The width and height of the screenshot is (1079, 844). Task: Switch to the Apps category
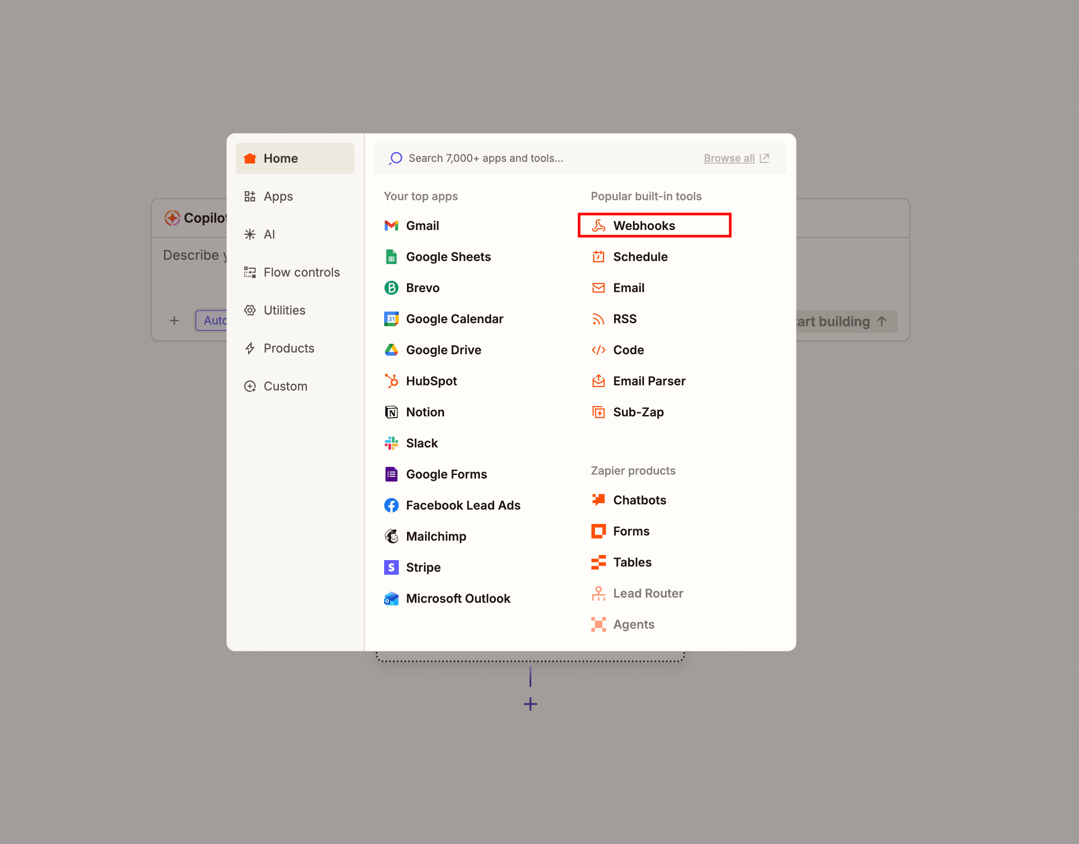click(x=295, y=196)
